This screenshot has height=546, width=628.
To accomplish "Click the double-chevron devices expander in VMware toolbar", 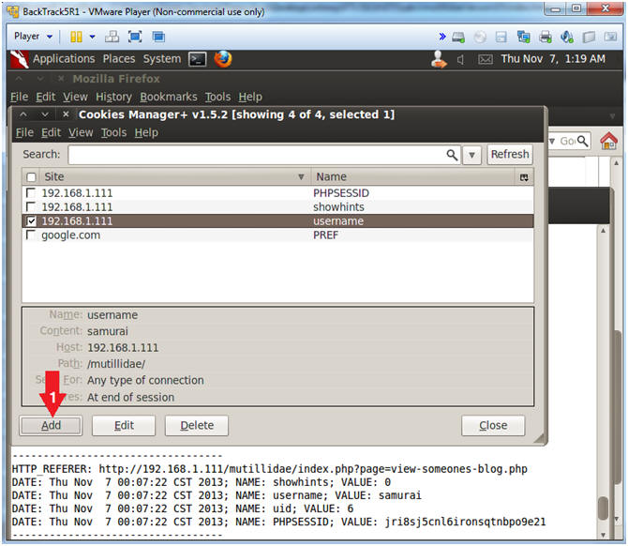I will (x=442, y=37).
